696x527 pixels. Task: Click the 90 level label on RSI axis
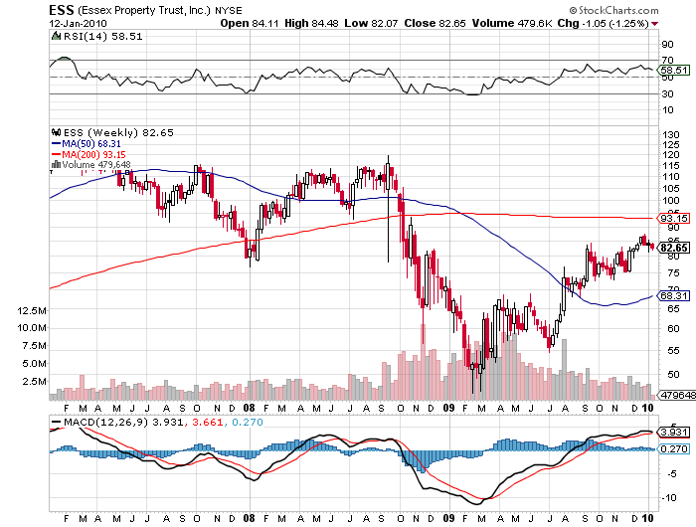(667, 45)
